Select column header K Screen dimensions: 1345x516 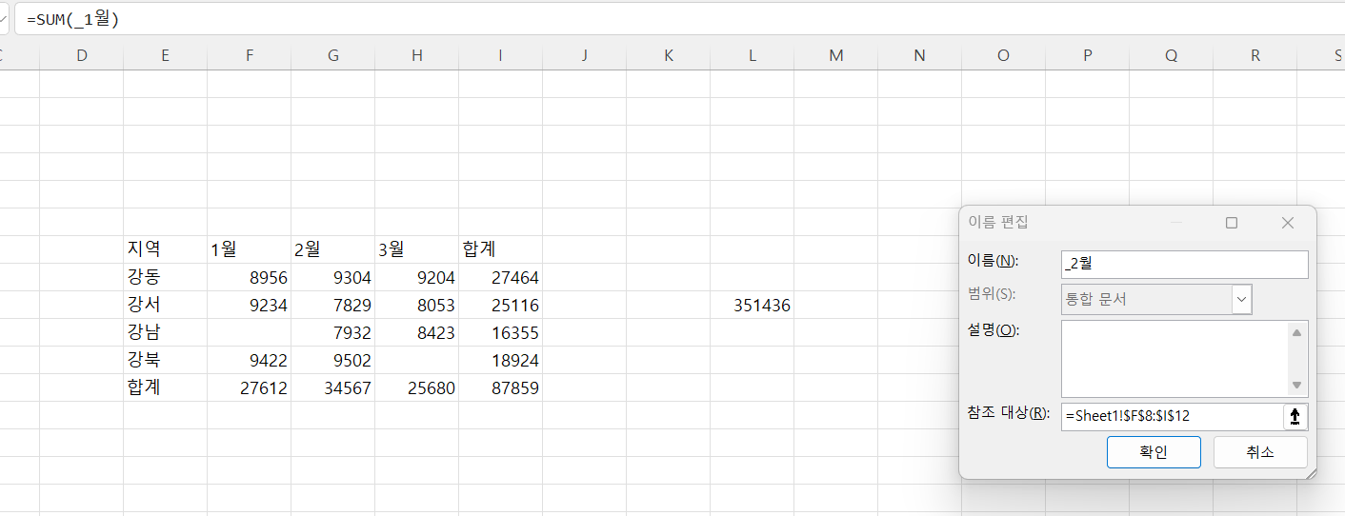(669, 56)
